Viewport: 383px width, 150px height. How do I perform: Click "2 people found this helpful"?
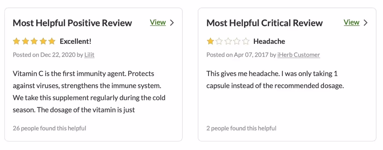241,128
